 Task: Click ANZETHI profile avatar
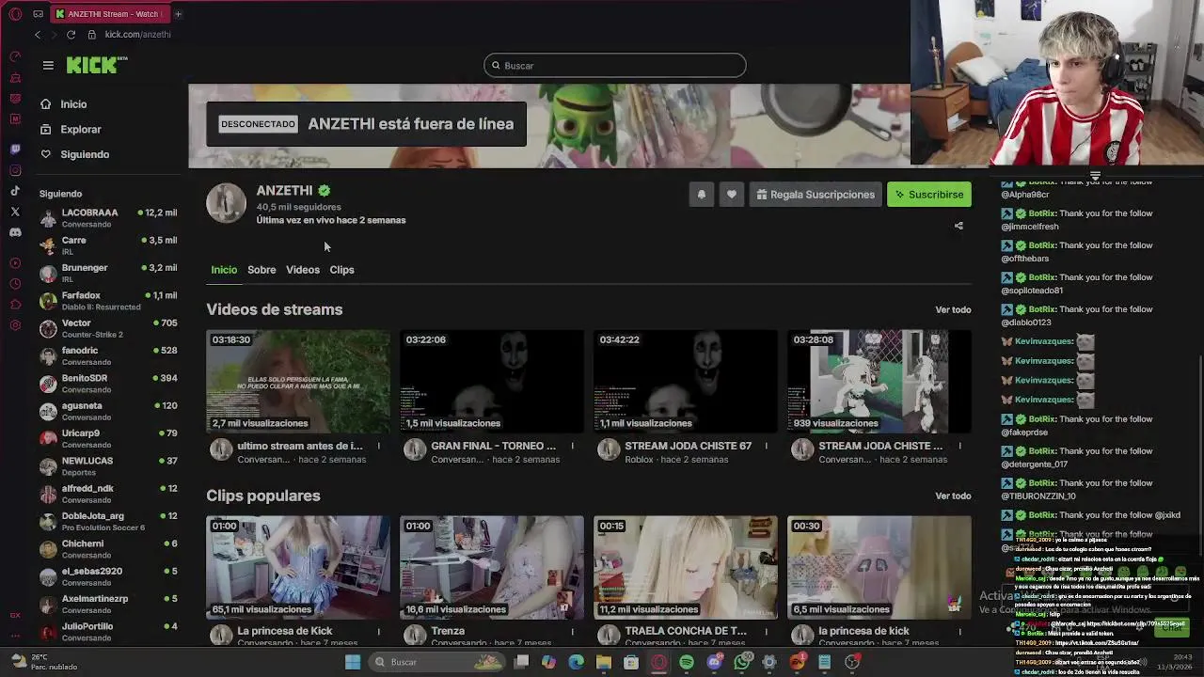pyautogui.click(x=227, y=203)
